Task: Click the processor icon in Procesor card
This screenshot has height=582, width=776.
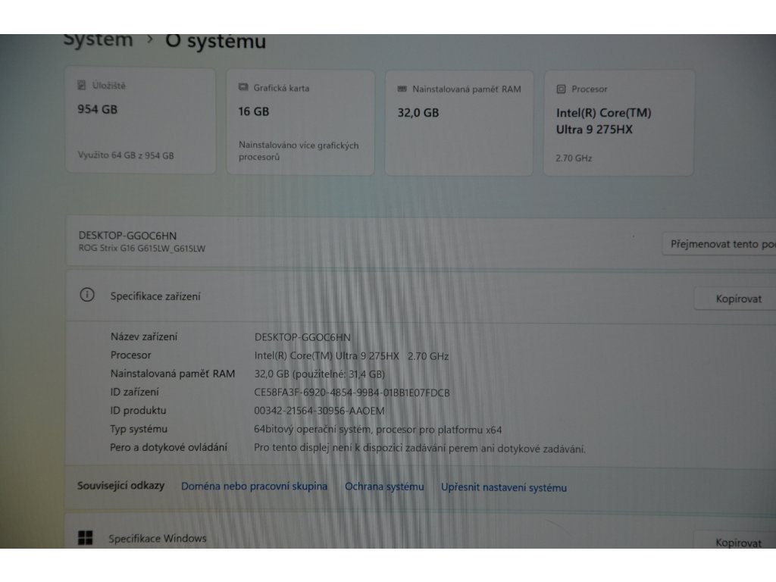Action: (561, 89)
